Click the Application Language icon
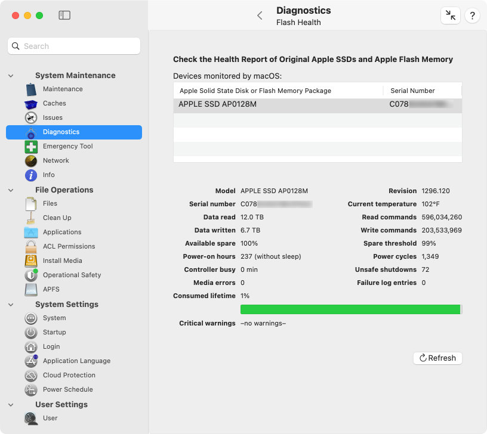The image size is (487, 434). 31,361
